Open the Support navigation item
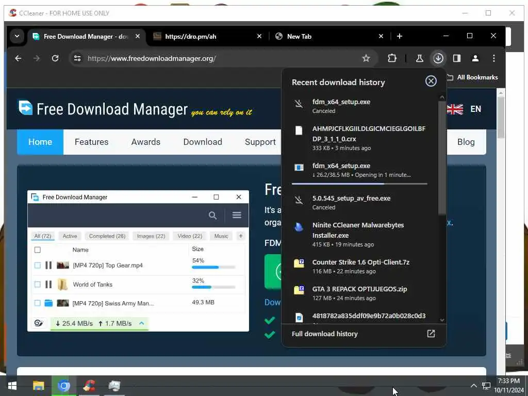 coord(260,142)
